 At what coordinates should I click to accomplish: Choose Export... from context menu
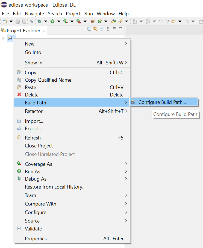72,129
